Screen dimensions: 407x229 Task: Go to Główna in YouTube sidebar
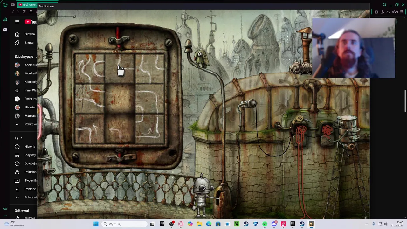tap(26, 34)
